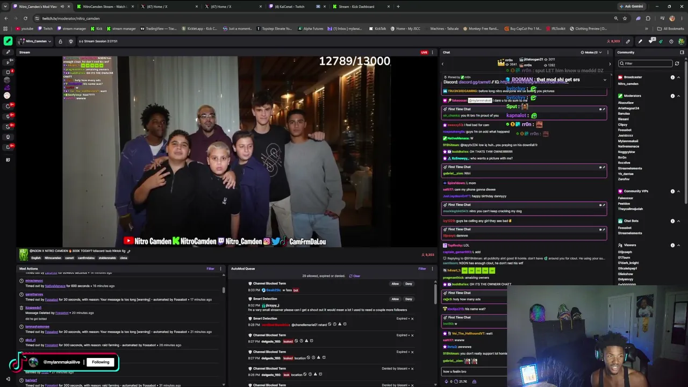The image size is (688, 387).
Task: Expand the chat Modes dropdown
Action: (x=591, y=52)
